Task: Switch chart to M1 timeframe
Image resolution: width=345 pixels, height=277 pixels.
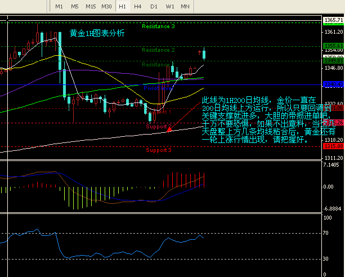Action: click(59, 6)
